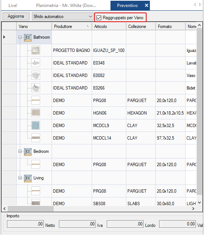Collapse the Bedroom tree node
This screenshot has width=204, height=235.
tap(20, 151)
